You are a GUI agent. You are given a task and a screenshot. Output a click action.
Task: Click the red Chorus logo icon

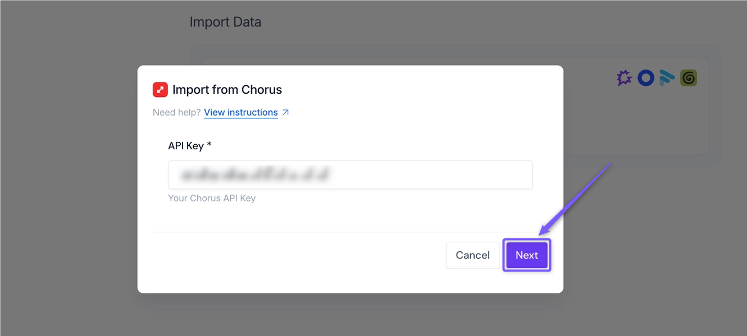click(x=160, y=90)
